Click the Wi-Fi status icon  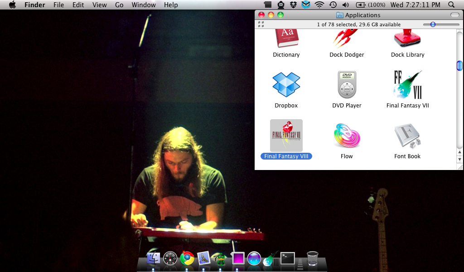click(x=319, y=5)
